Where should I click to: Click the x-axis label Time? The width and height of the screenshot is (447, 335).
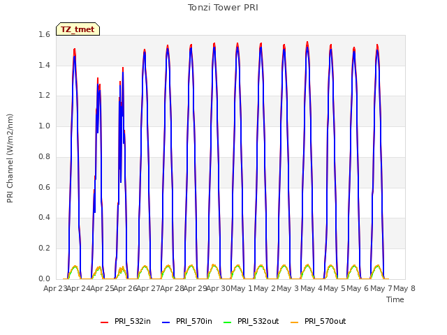pos(395,299)
